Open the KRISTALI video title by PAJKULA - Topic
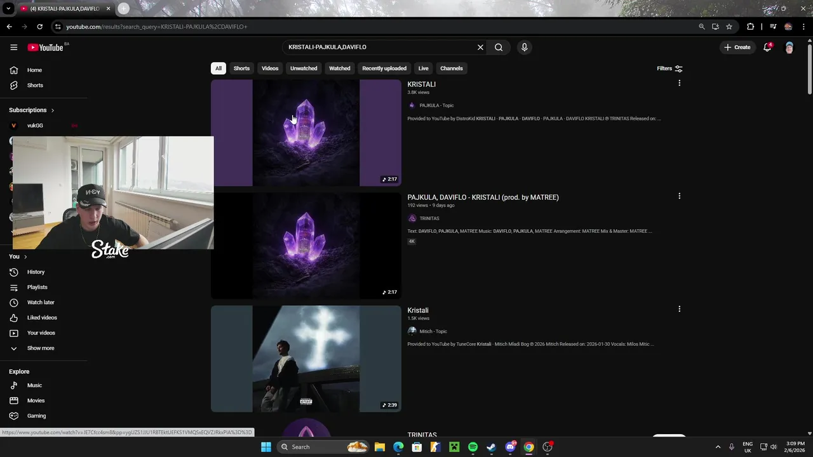 421,84
